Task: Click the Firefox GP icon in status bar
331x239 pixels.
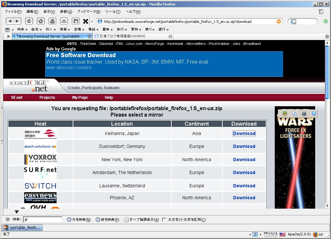Action: [x=318, y=234]
